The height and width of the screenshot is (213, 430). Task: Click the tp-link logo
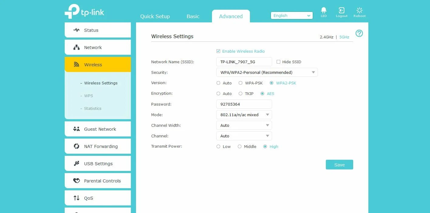coord(84,11)
